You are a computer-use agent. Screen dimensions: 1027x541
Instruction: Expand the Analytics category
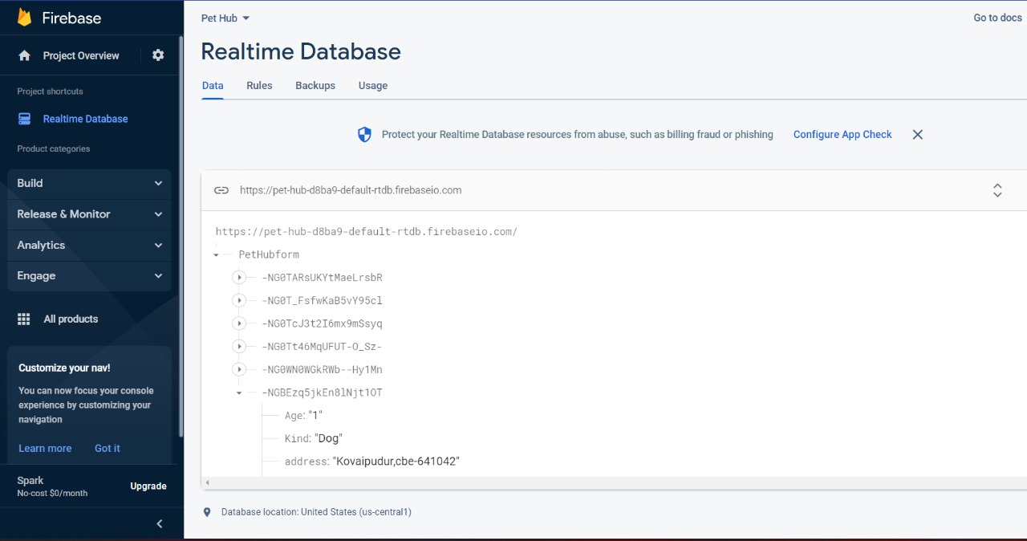pos(89,245)
